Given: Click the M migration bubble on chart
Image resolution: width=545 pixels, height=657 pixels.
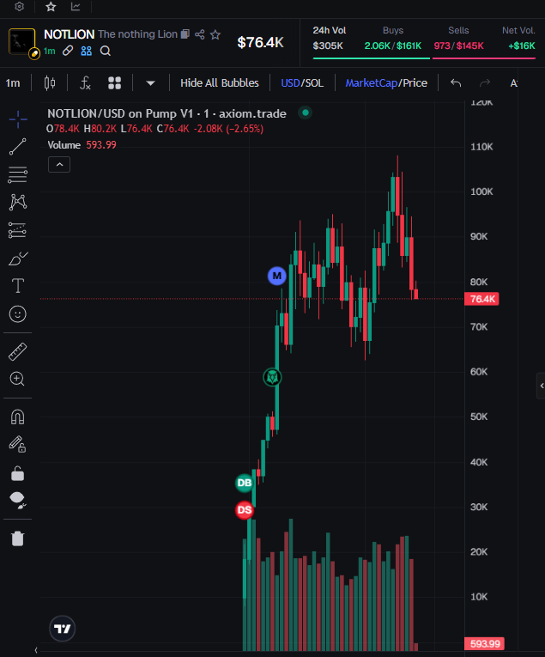Looking at the screenshot, I should pos(276,276).
